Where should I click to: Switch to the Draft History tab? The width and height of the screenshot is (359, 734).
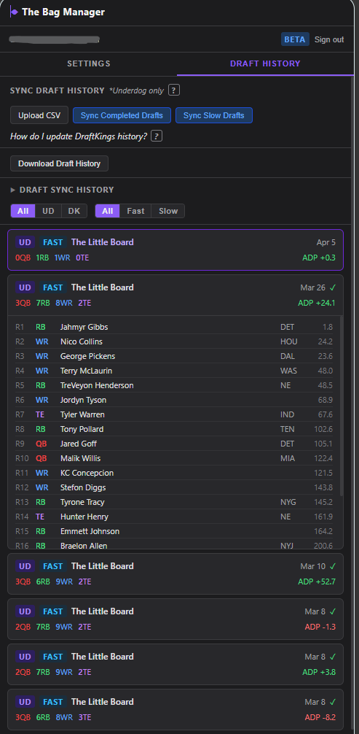tap(265, 63)
